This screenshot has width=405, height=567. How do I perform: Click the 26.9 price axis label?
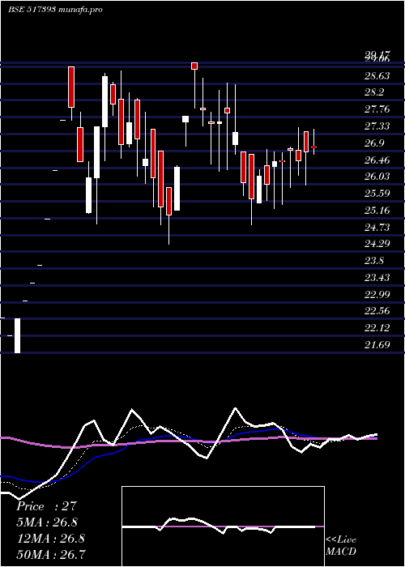click(374, 143)
